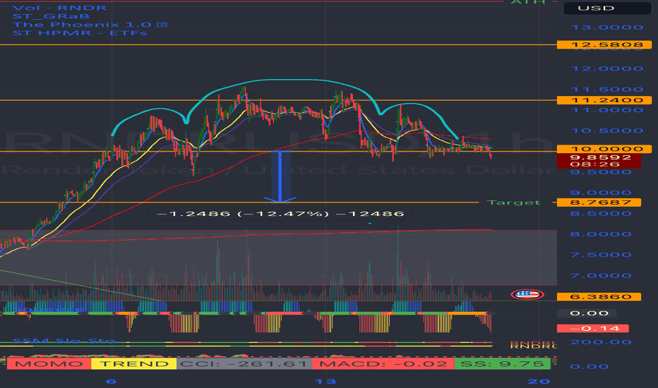Click the SS: 9.75 status cell
The image size is (658, 388).
pyautogui.click(x=502, y=364)
